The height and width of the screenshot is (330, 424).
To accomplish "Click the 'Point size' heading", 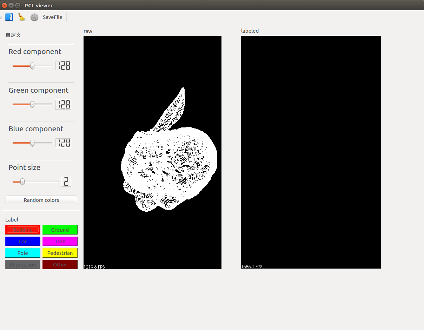I will pos(24,167).
